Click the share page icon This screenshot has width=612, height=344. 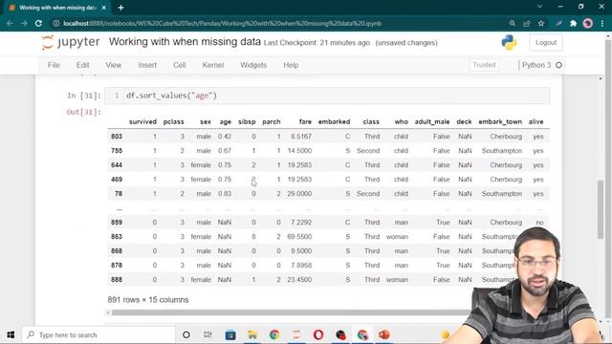(527, 23)
